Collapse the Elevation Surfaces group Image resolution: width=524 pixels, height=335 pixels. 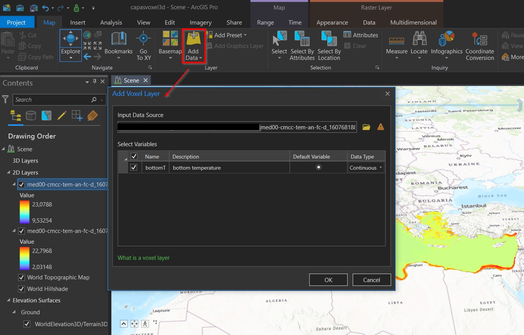[x=8, y=300]
